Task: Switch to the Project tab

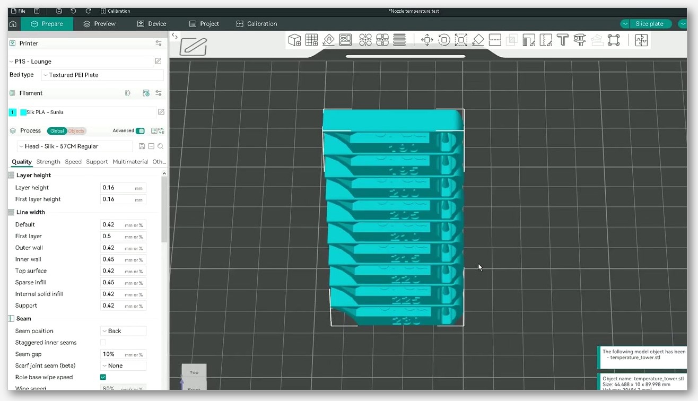Action: tap(204, 24)
